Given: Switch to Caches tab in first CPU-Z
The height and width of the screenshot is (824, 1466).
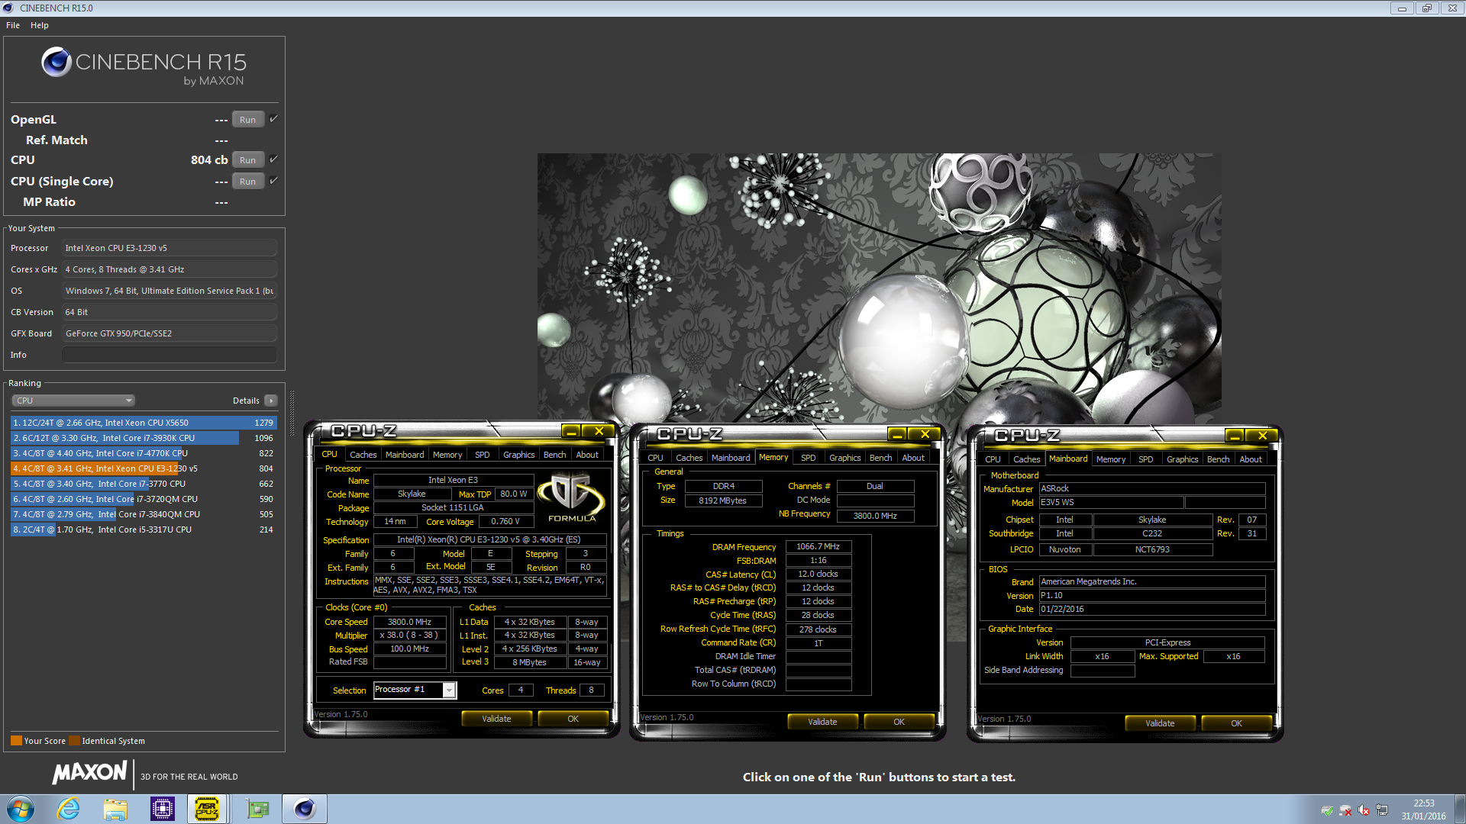Looking at the screenshot, I should (x=363, y=455).
